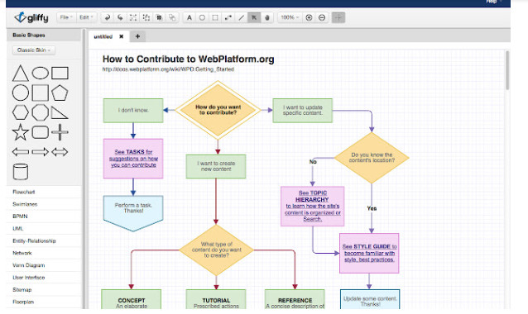The image size is (528, 314).
Task: Expand the UML shape library
Action: pyautogui.click(x=44, y=229)
